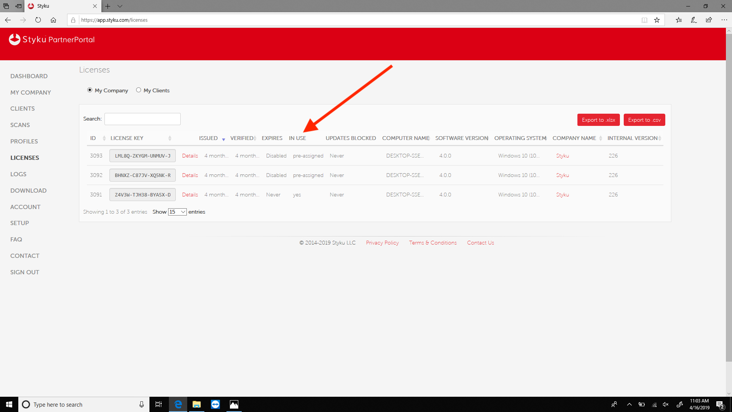Viewport: 732px width, 412px height.
Task: Click the page vertical scrollbar
Action: tap(729, 191)
